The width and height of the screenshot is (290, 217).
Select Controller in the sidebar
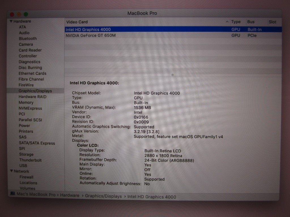(28, 56)
